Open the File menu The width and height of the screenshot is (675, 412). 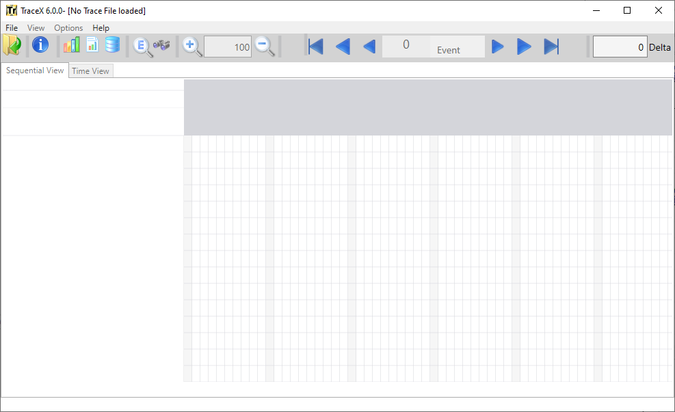pyautogui.click(x=11, y=27)
